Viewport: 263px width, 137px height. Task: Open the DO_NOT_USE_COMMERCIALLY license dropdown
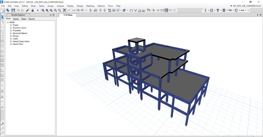pyautogui.click(x=246, y=6)
